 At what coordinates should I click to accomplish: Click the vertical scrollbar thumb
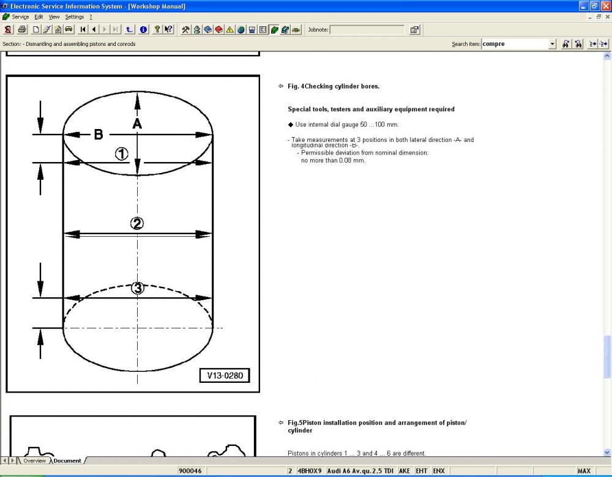pos(606,356)
